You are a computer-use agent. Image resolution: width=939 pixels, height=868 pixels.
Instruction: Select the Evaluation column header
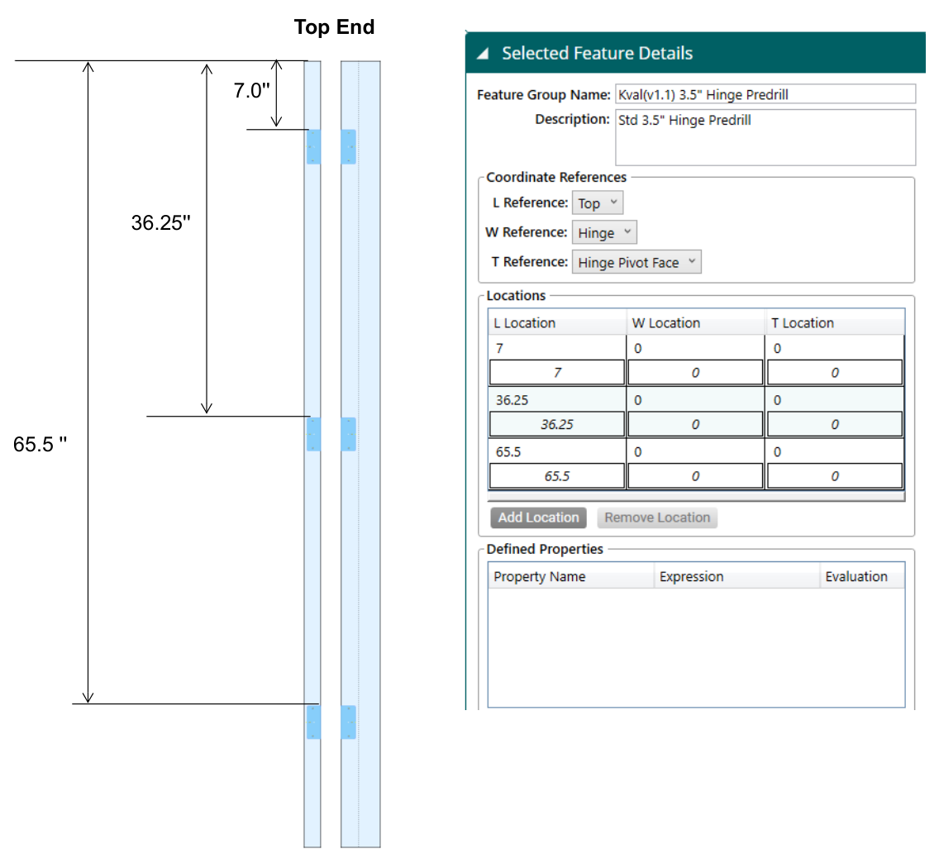(x=862, y=576)
